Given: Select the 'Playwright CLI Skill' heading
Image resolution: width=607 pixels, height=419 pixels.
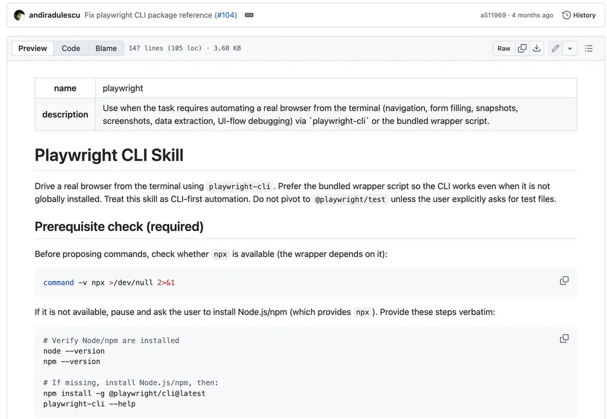Looking at the screenshot, I should coord(109,155).
